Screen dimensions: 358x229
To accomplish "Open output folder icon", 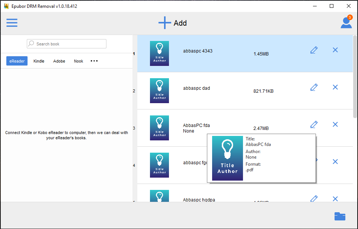I will (x=340, y=216).
